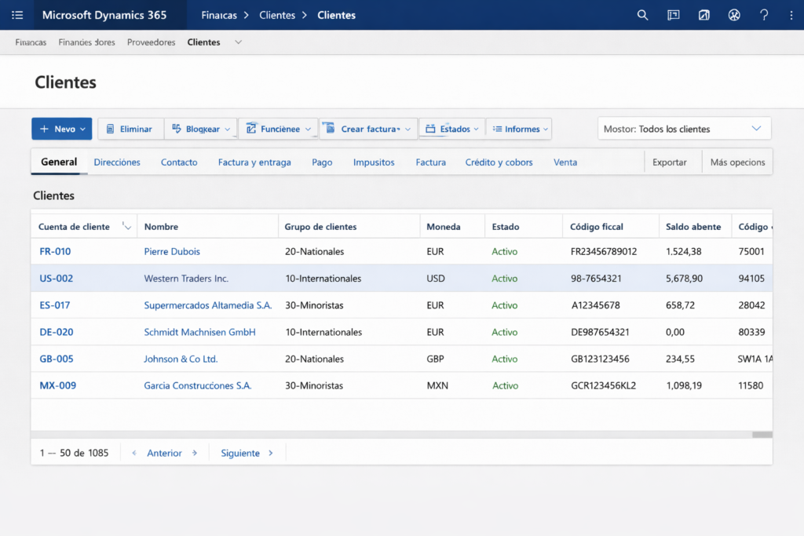Open Garcia Construccones S.A. link
This screenshot has height=536, width=804.
[197, 385]
